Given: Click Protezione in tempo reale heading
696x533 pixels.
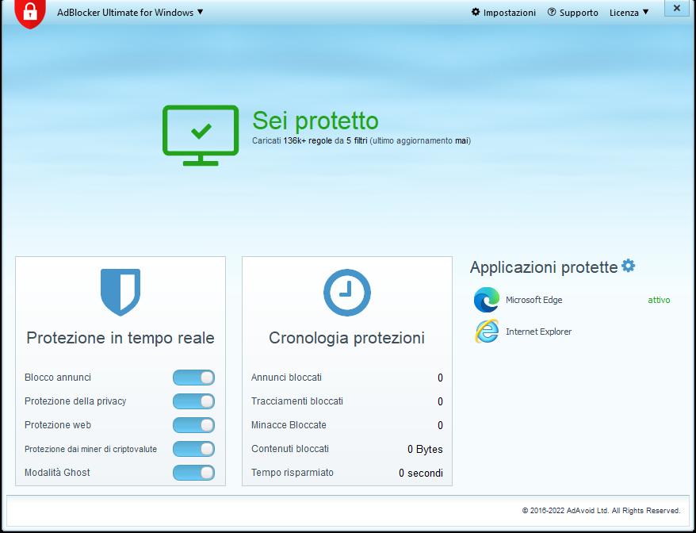Looking at the screenshot, I should tap(120, 338).
